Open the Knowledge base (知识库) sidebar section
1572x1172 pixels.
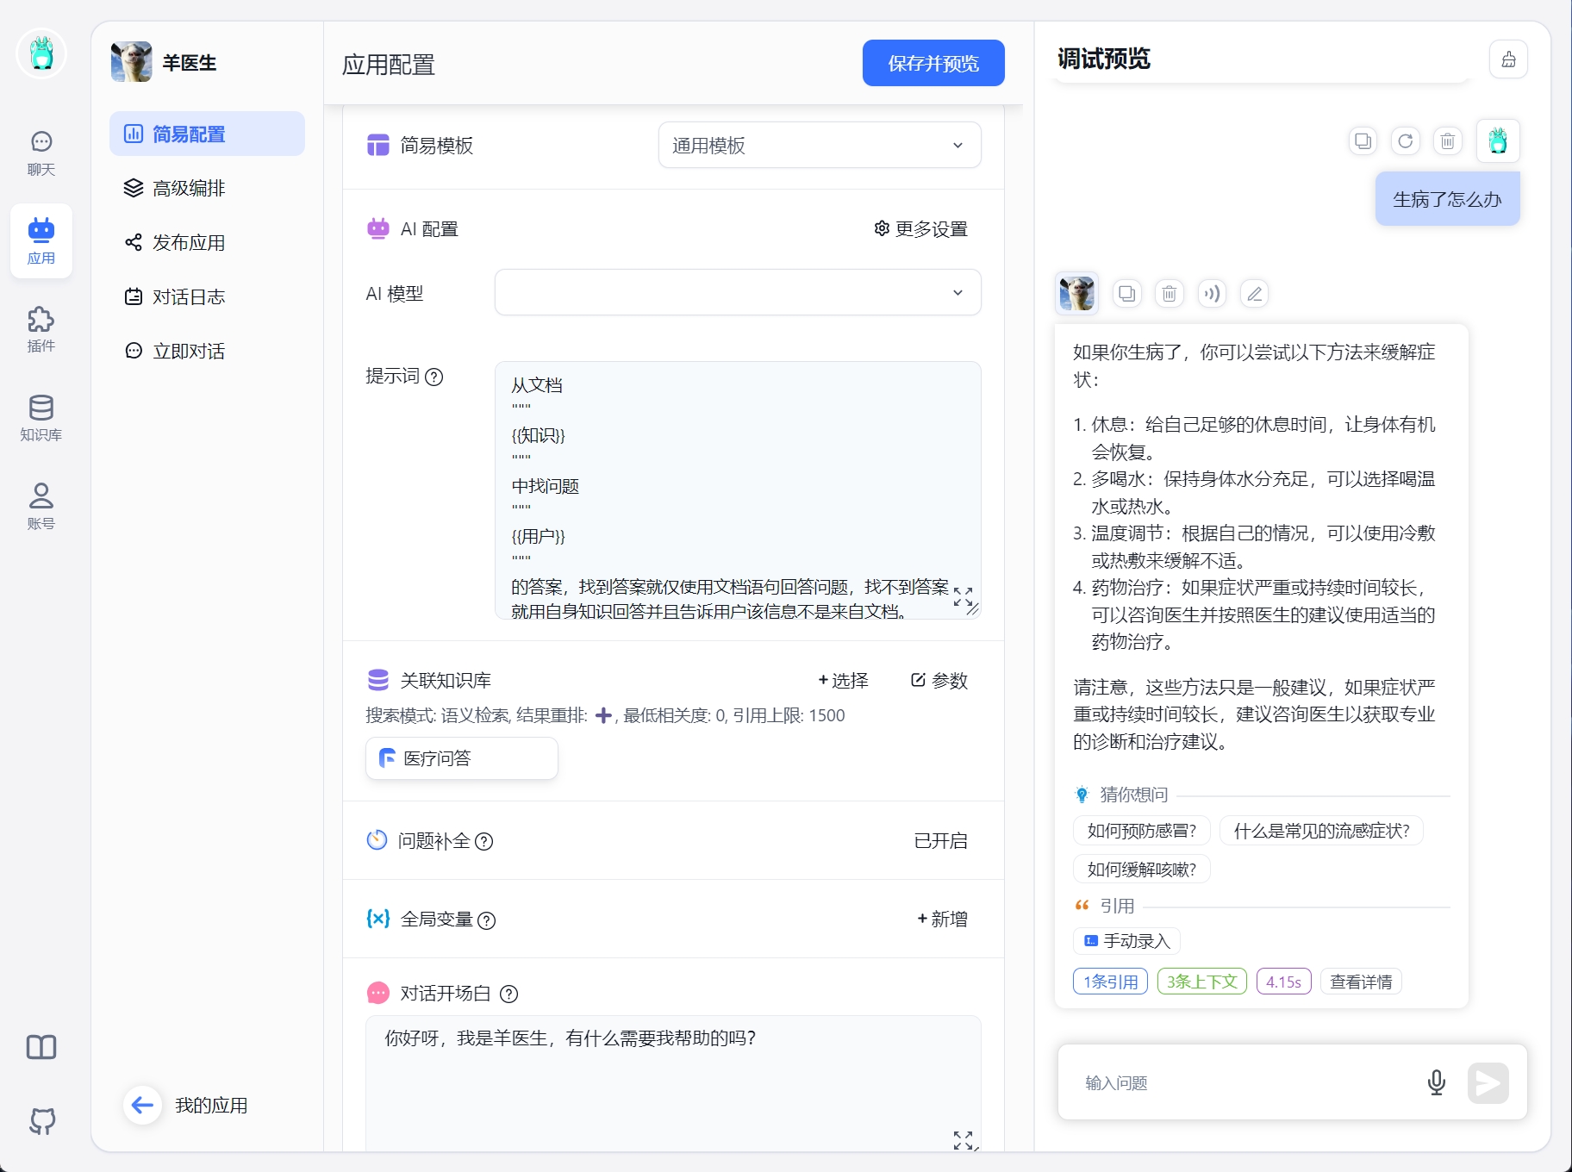tap(41, 418)
